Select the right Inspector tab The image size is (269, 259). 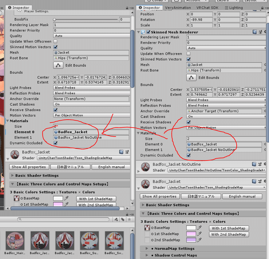coord(149,8)
